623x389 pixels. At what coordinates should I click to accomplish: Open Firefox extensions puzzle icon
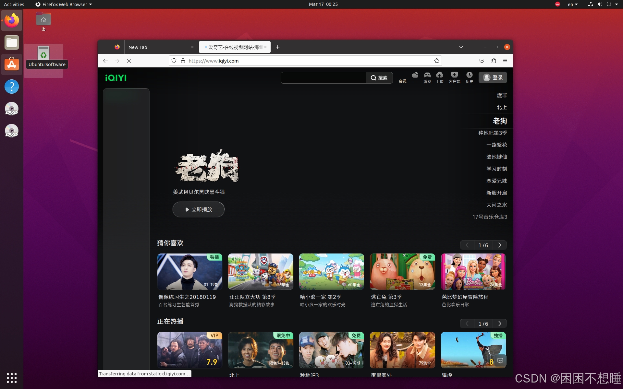[494, 61]
